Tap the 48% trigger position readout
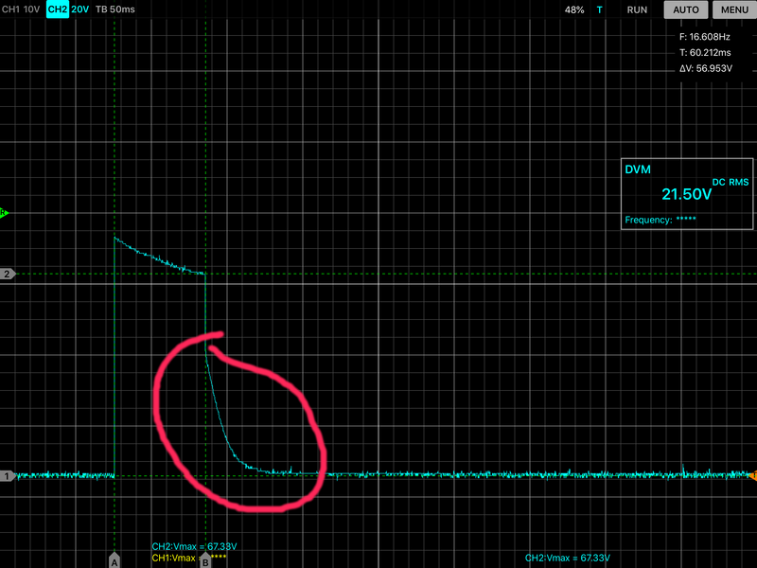Image resolution: width=757 pixels, height=568 pixels. (574, 9)
